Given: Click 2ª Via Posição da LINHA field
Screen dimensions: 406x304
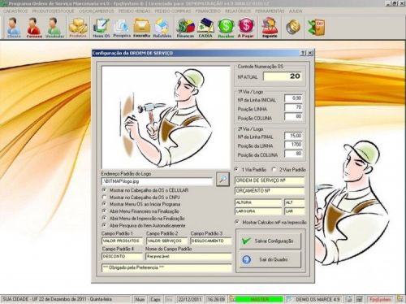Looking at the screenshot, I should pyautogui.click(x=293, y=145).
